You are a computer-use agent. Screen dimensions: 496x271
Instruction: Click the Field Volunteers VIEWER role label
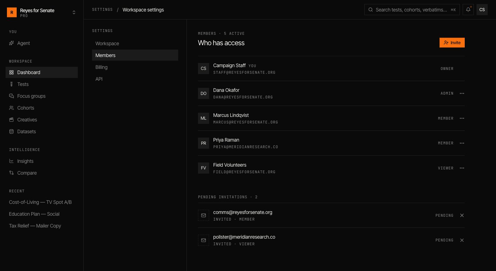click(446, 168)
